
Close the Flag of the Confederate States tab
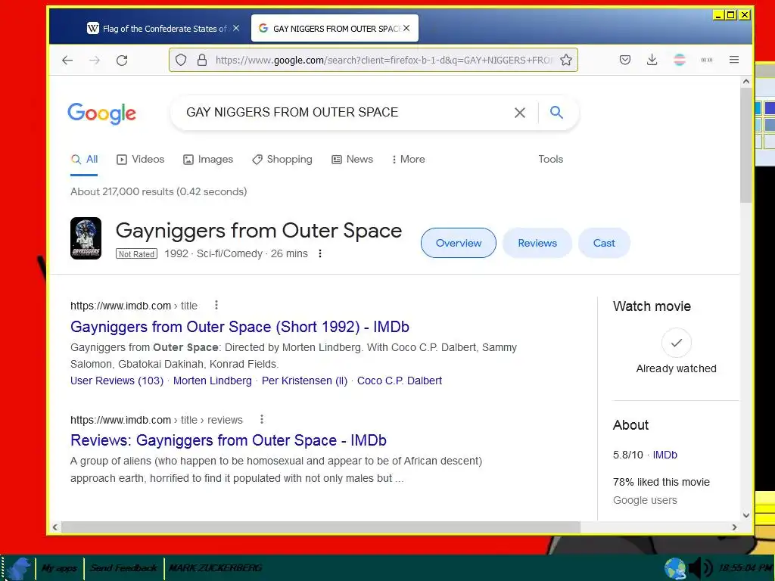click(x=236, y=28)
